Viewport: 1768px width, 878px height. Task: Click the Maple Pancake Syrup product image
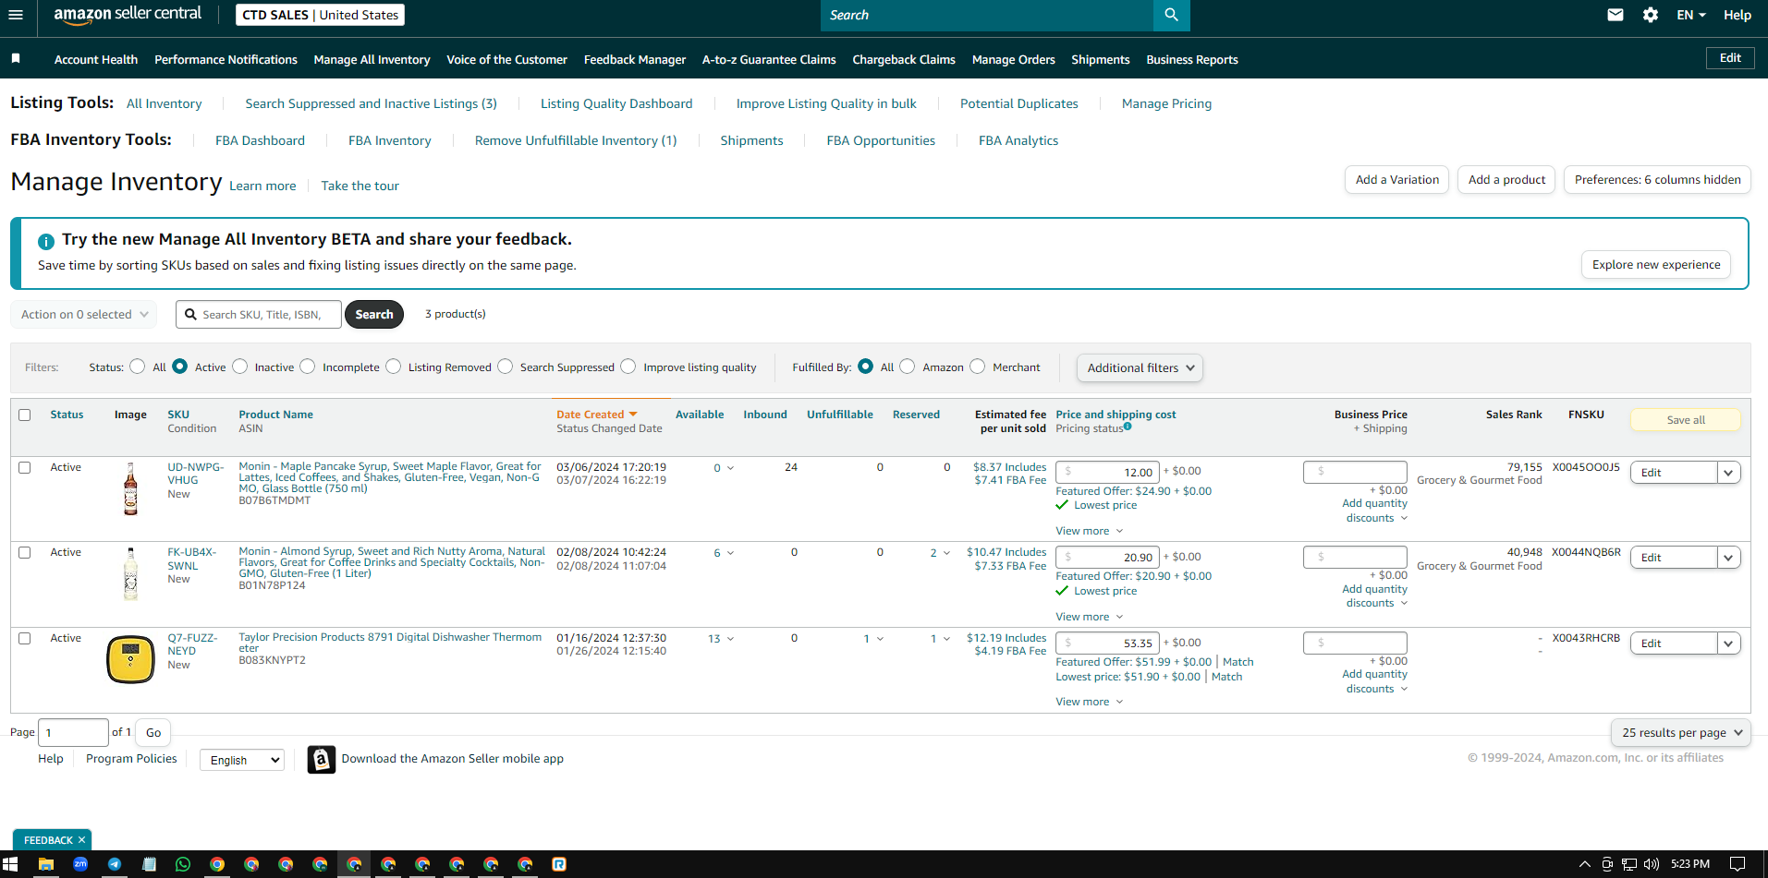pos(130,488)
